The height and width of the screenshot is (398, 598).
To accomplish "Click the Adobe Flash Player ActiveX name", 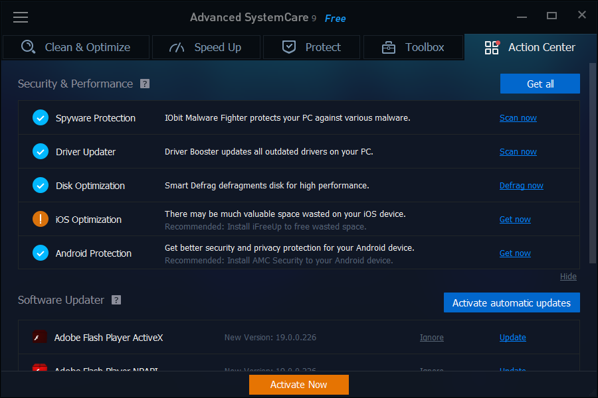I will (x=108, y=338).
